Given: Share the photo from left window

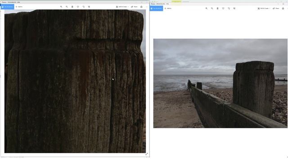Looking at the screenshot, I should pyautogui.click(x=134, y=7).
